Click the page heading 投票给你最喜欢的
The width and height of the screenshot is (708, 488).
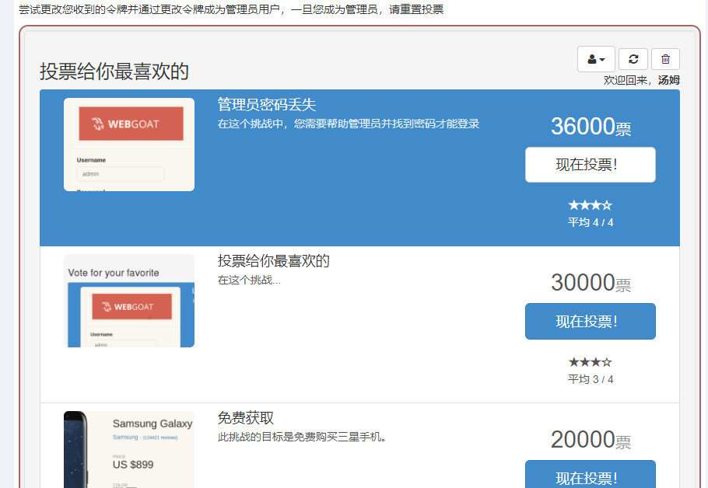[114, 71]
